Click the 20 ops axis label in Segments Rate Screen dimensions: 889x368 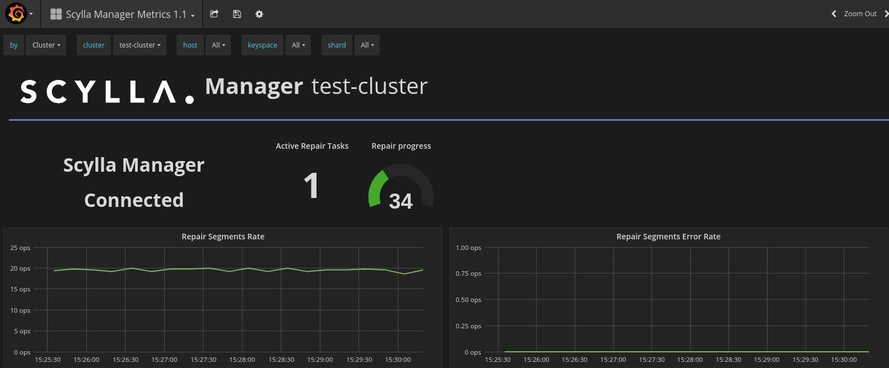20,268
